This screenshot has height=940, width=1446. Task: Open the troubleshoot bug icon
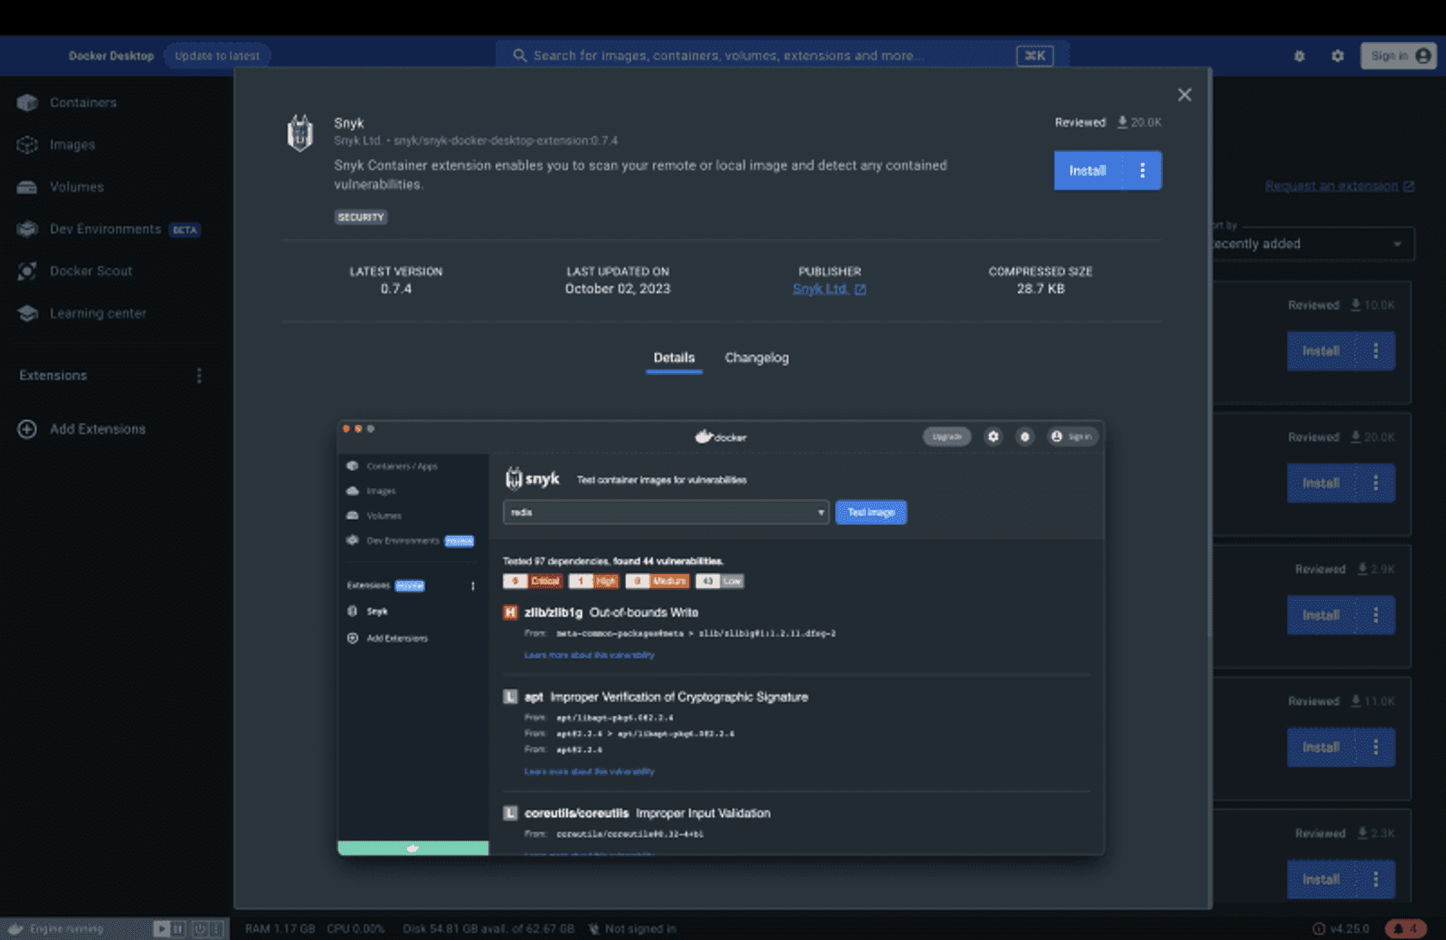1299,56
